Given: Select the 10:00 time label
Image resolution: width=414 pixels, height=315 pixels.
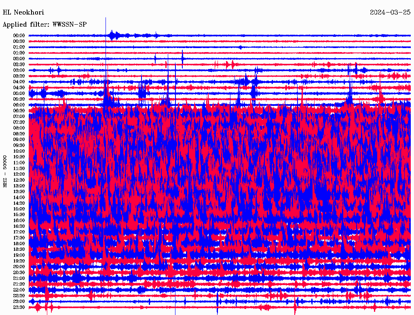Looking at the screenshot, I should [x=19, y=151].
